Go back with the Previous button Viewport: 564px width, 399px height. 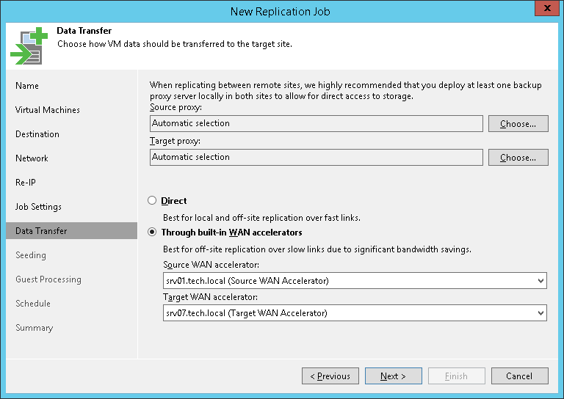click(330, 376)
